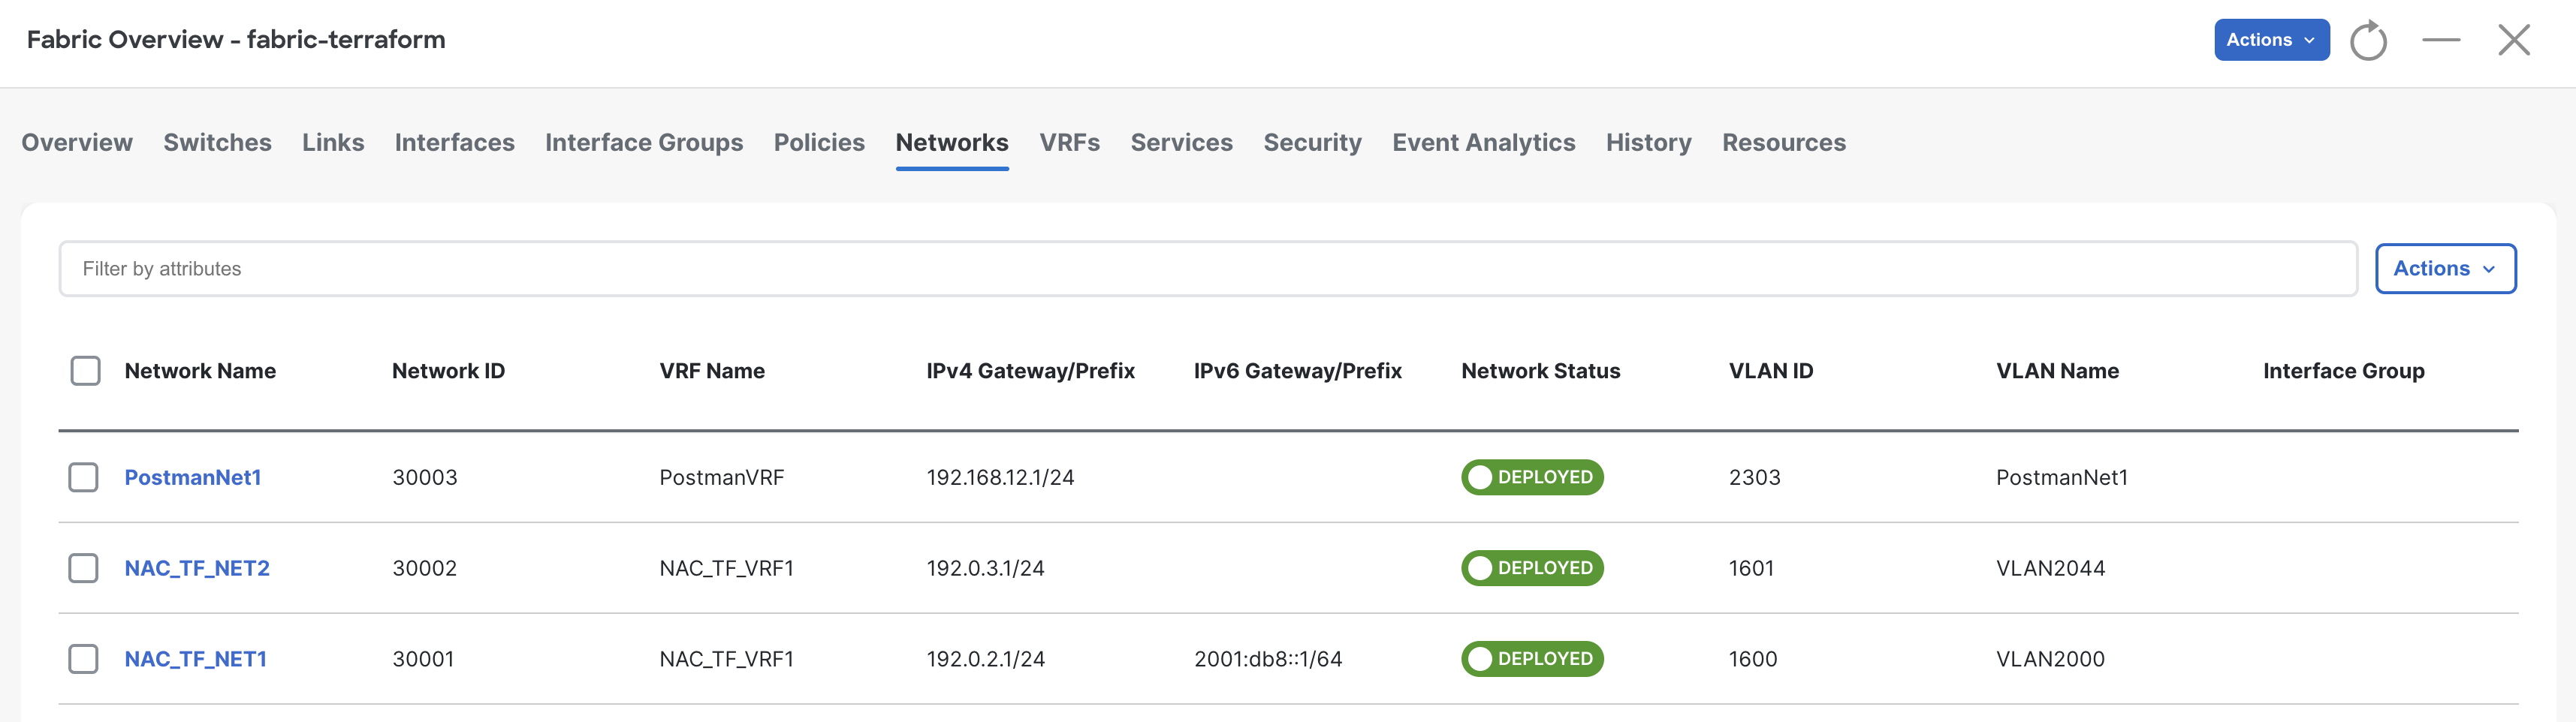Screen dimensions: 2576x722
Task: Click the VLAN ID column header
Action: (x=1770, y=371)
